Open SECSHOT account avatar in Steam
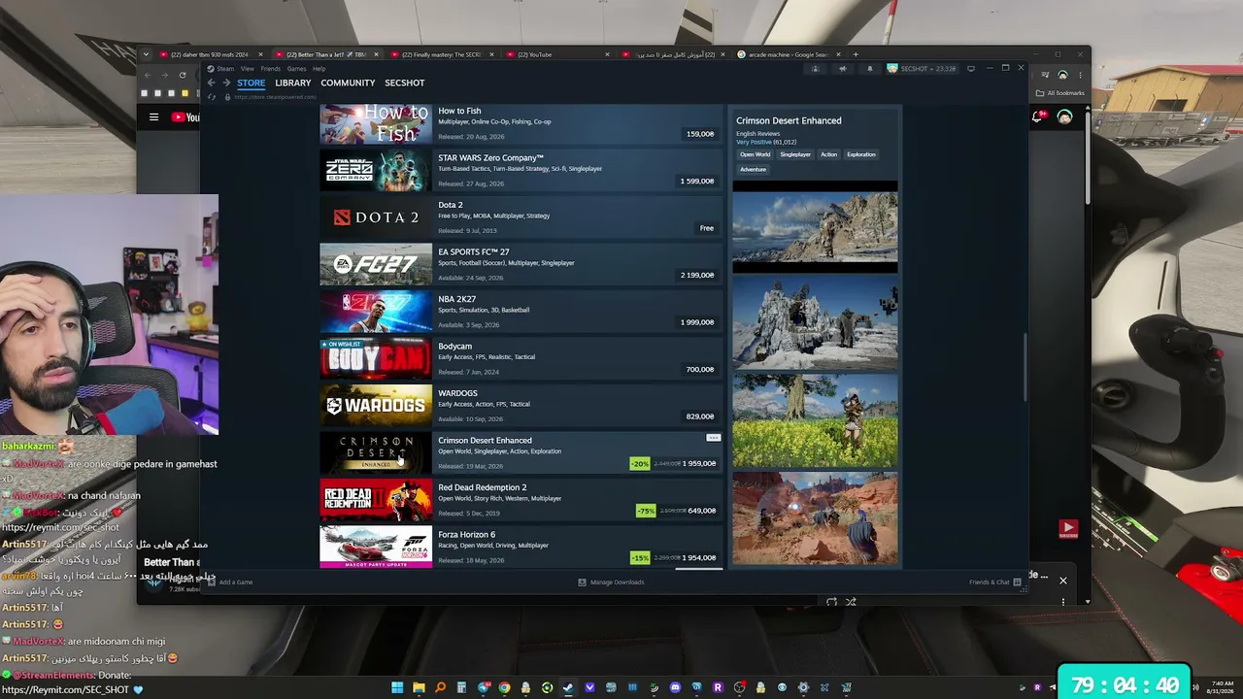 click(x=891, y=68)
